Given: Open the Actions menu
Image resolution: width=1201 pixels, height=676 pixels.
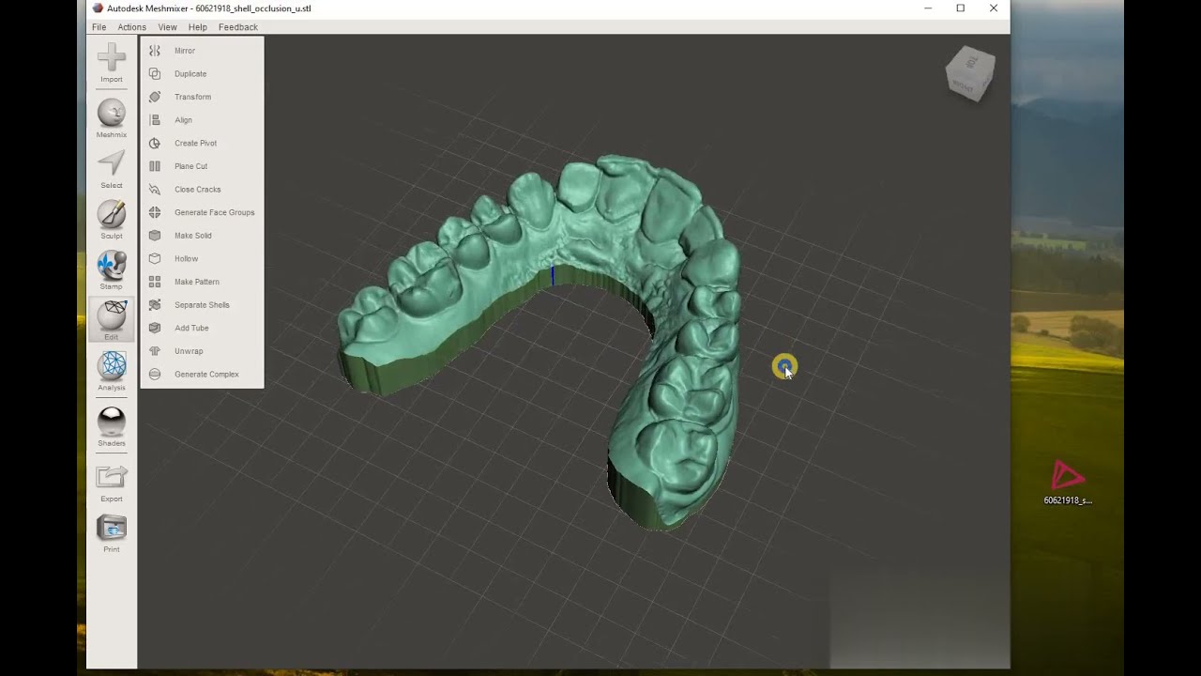Looking at the screenshot, I should click(x=131, y=27).
